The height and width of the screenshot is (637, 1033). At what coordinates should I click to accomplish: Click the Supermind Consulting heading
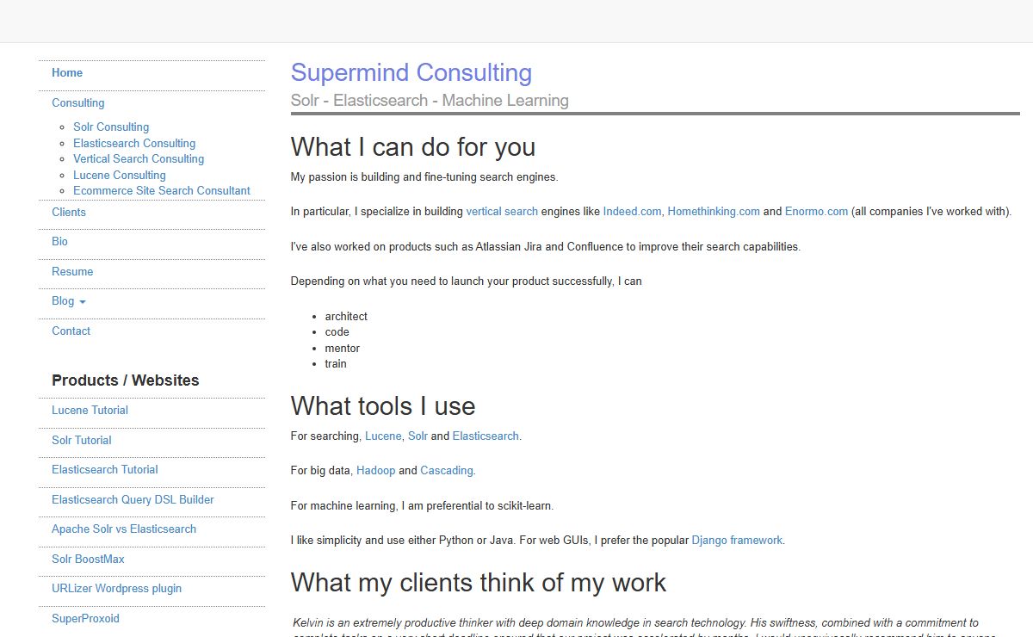point(411,72)
